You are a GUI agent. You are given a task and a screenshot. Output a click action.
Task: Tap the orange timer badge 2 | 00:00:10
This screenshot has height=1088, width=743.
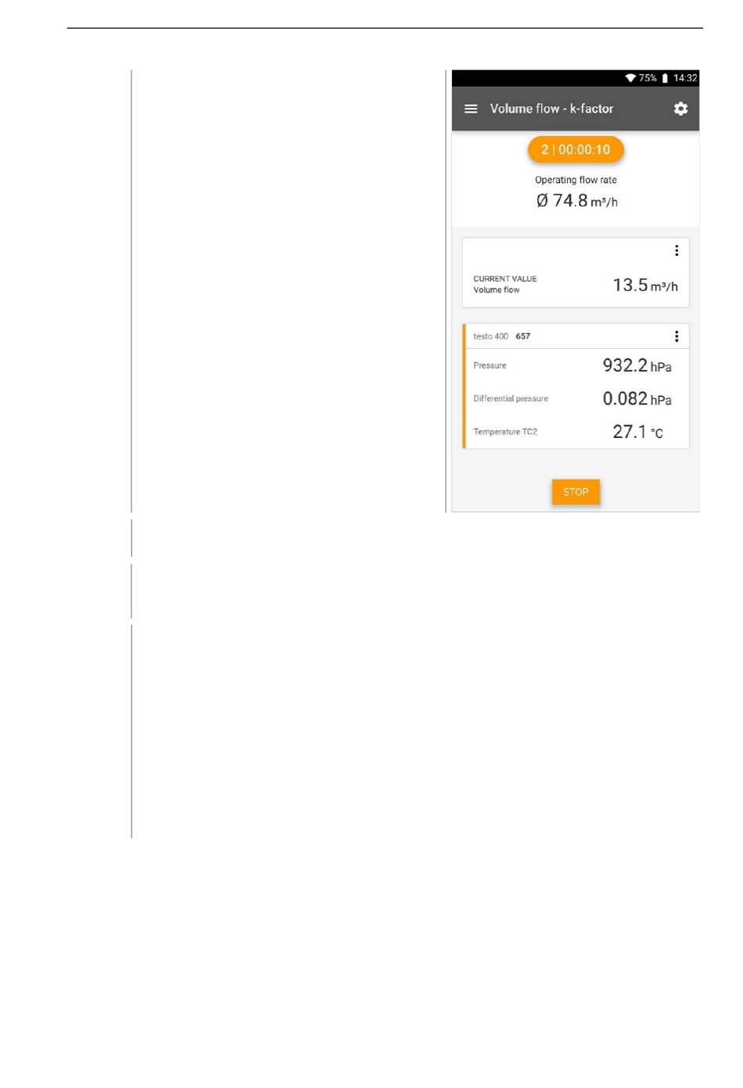576,149
